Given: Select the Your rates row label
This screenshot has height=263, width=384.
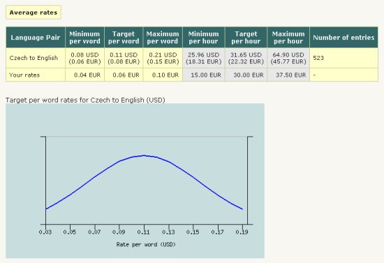Looking at the screenshot, I should click(x=24, y=75).
